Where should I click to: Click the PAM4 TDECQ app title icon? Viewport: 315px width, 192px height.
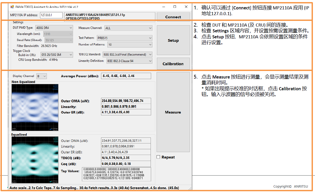pyautogui.click(x=12, y=7)
